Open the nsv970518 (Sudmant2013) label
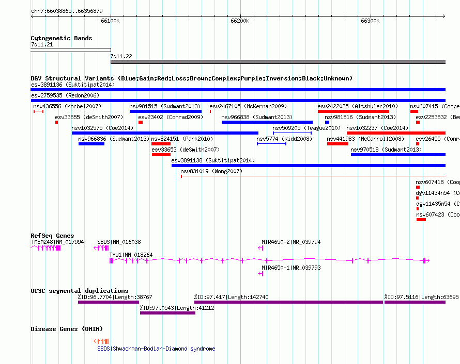The width and height of the screenshot is (460, 364). (x=386, y=150)
